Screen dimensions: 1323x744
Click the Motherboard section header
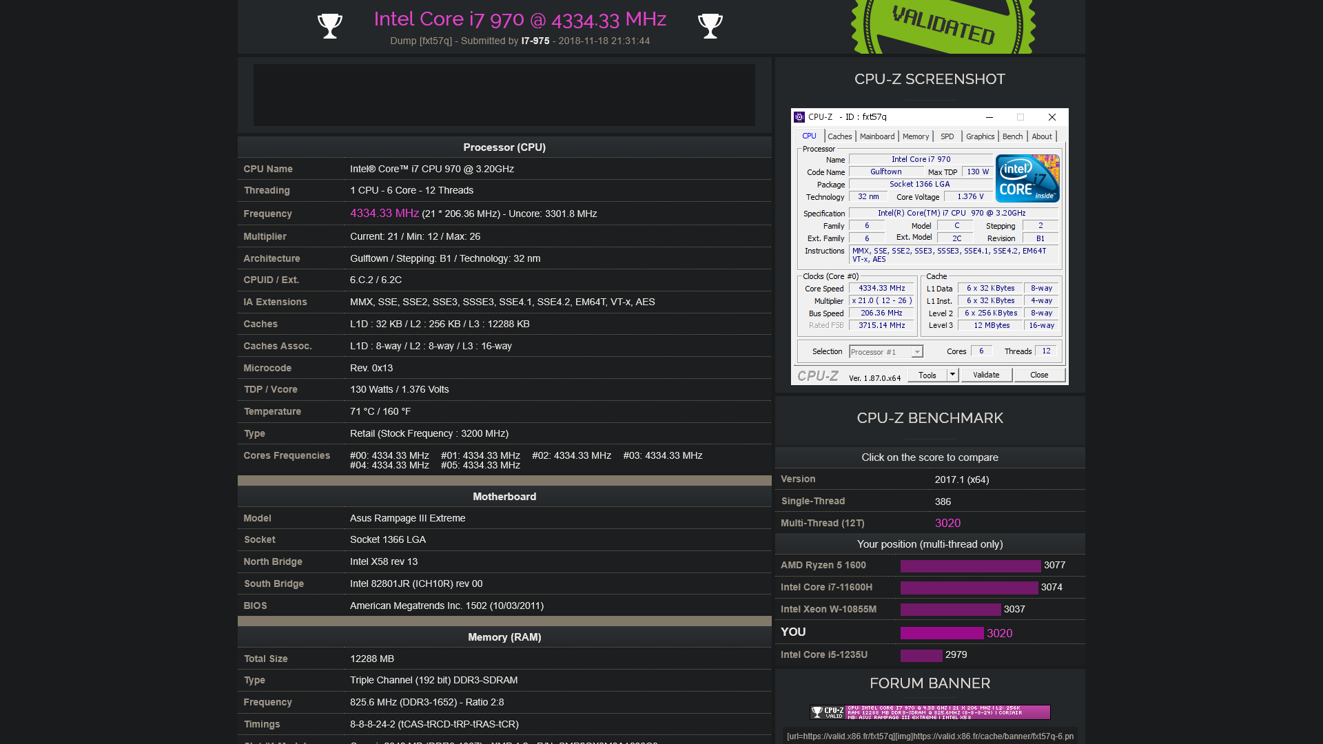point(504,497)
